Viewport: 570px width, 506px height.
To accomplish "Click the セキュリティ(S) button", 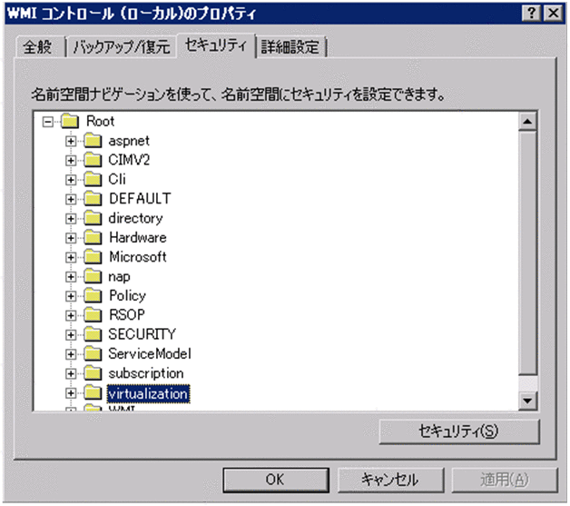I will [459, 432].
